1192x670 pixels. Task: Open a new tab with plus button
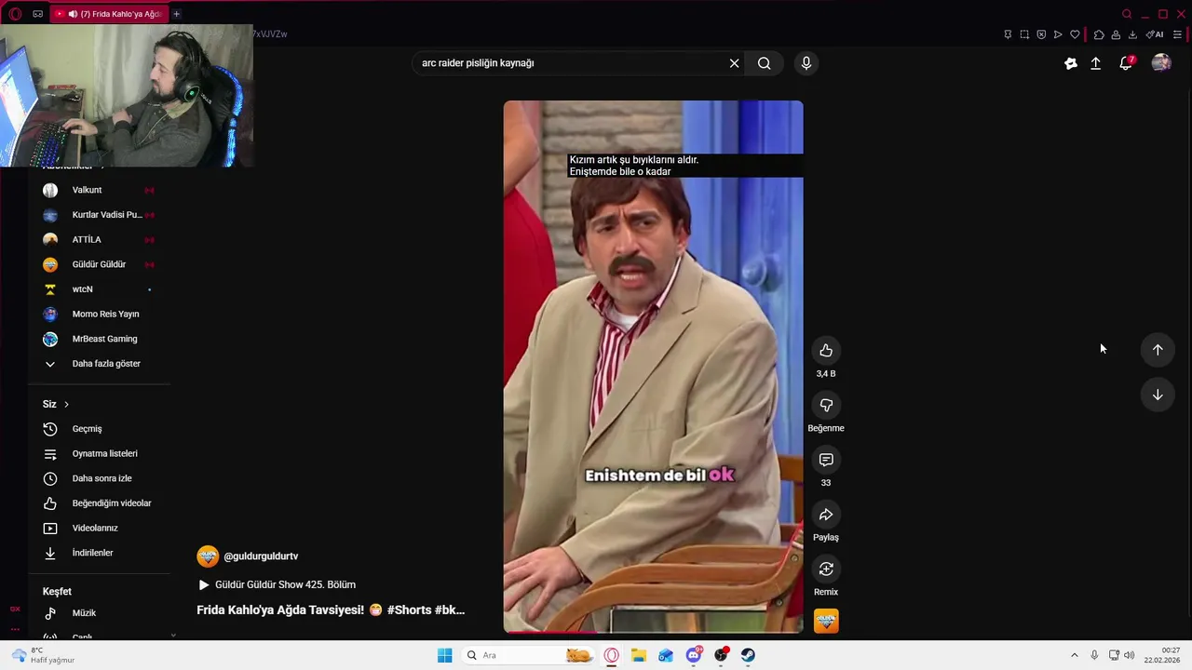[x=176, y=14]
